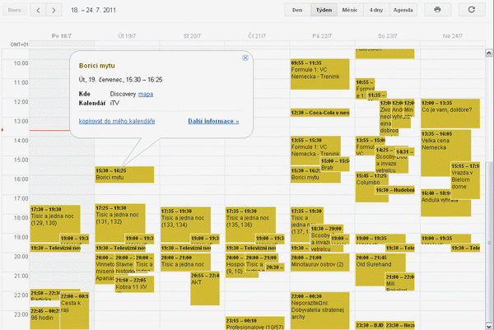Open the Profesionalove (10/57) event
The height and width of the screenshot is (330, 494).
255,323
